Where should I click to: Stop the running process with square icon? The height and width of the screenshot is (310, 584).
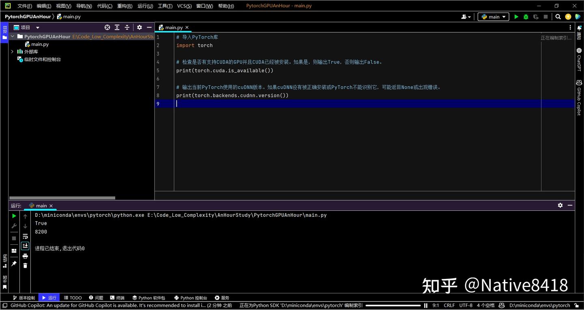tap(14, 238)
